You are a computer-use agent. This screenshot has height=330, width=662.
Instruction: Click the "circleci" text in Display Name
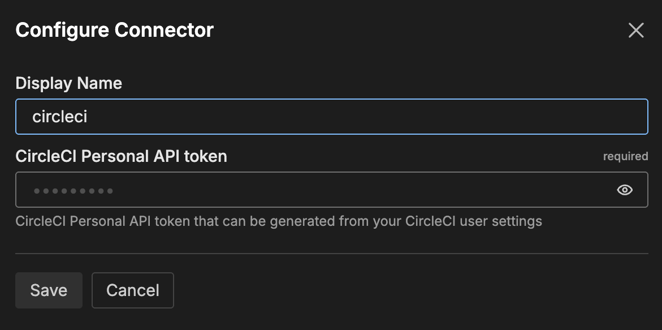pyautogui.click(x=59, y=117)
